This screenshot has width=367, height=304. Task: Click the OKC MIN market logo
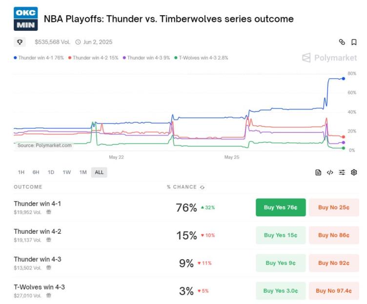(26, 19)
